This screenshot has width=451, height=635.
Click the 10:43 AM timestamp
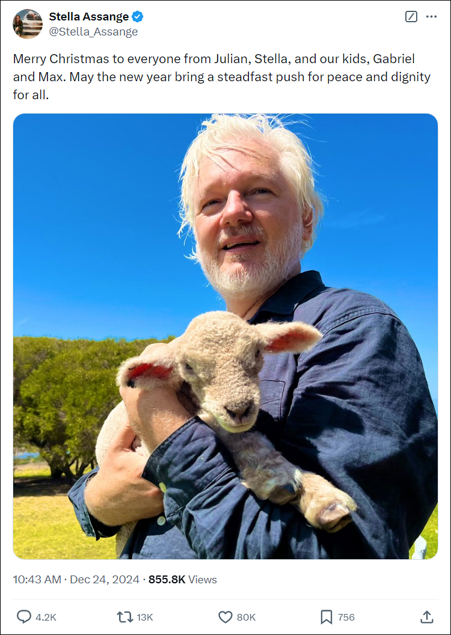coord(37,580)
